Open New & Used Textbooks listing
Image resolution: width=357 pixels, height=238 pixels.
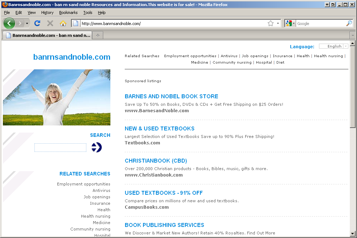160,129
